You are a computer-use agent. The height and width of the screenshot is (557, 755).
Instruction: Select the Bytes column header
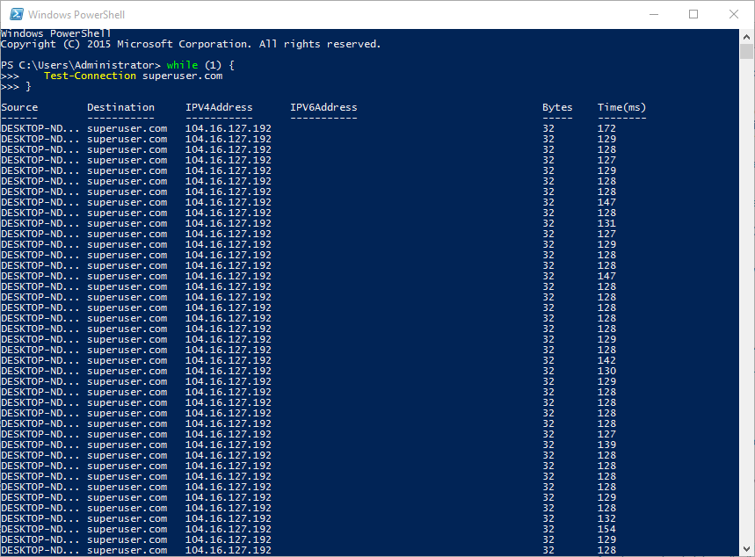(557, 107)
